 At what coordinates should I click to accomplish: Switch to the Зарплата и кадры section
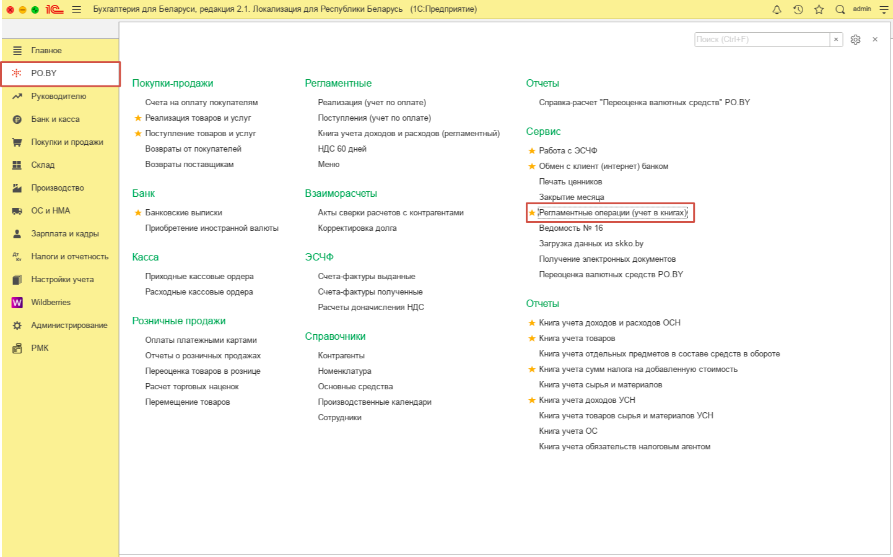64,234
